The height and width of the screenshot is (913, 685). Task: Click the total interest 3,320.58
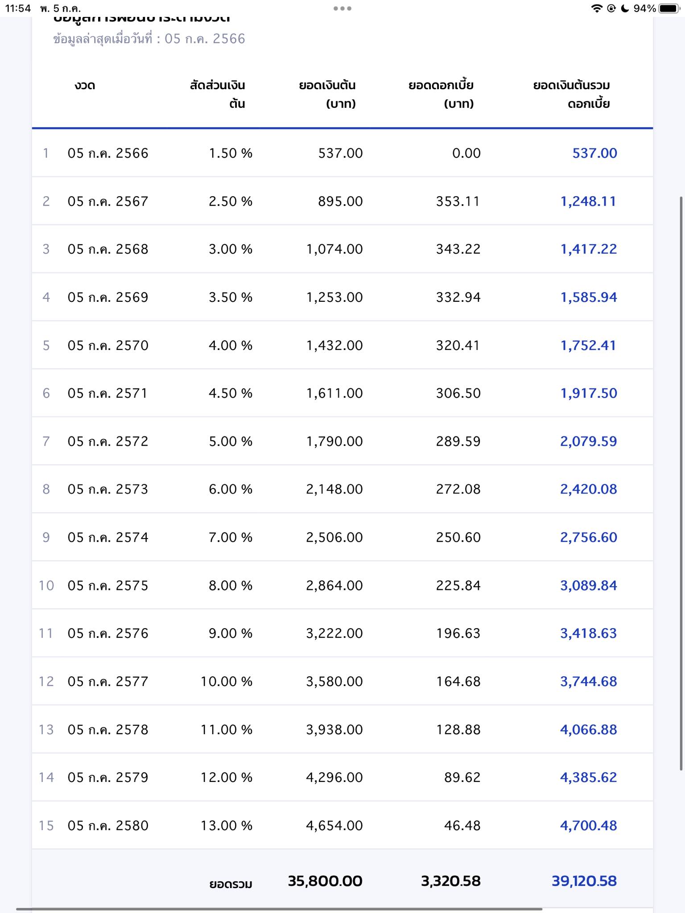[451, 881]
